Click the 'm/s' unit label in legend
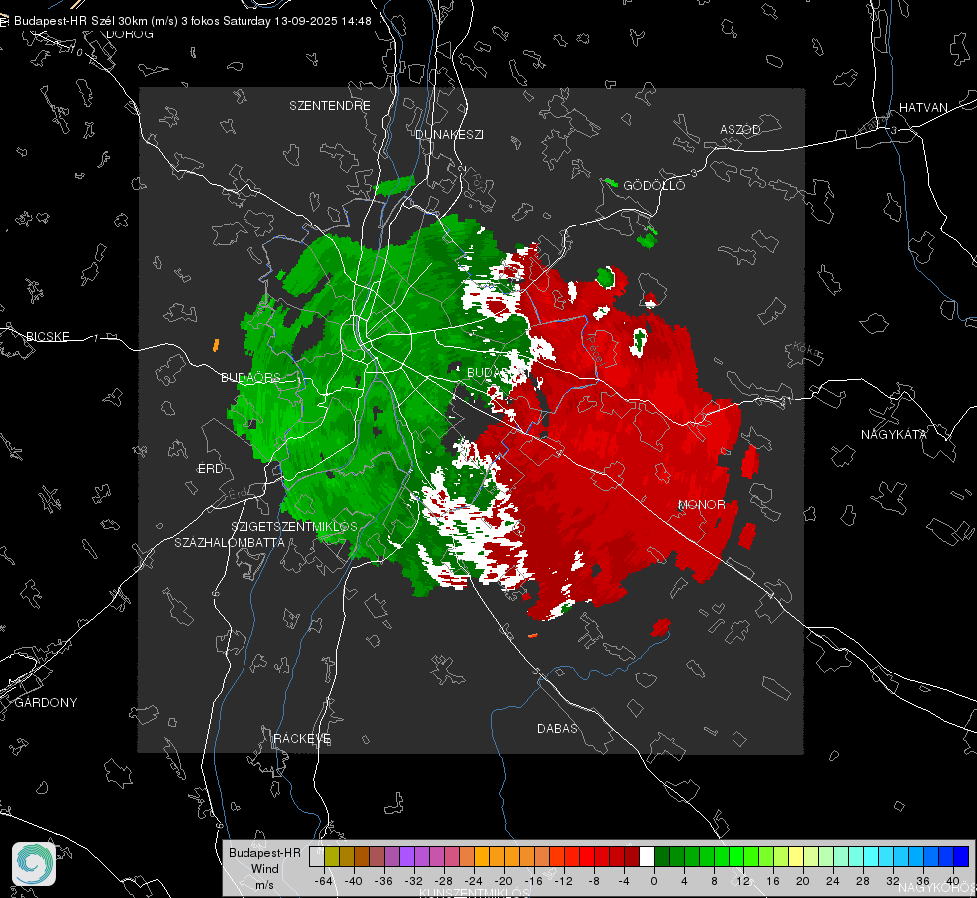This screenshot has height=898, width=977. 264,884
